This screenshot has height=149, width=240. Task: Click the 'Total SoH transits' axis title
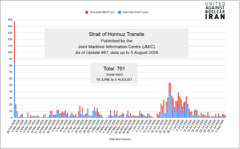click(120, 139)
